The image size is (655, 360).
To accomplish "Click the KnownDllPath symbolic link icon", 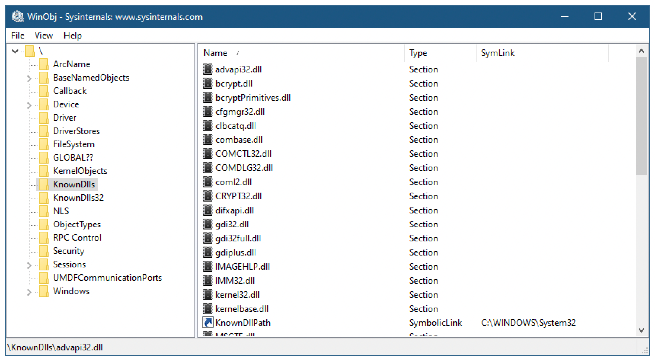I will [x=208, y=322].
